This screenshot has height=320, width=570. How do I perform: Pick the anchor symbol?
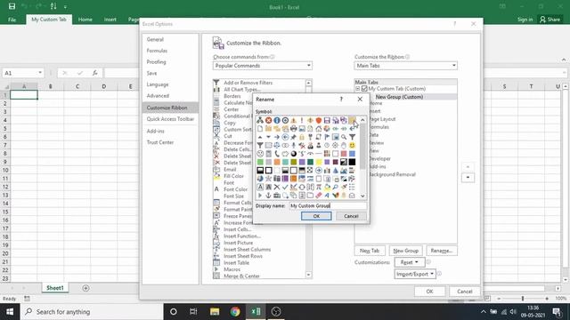(x=268, y=196)
